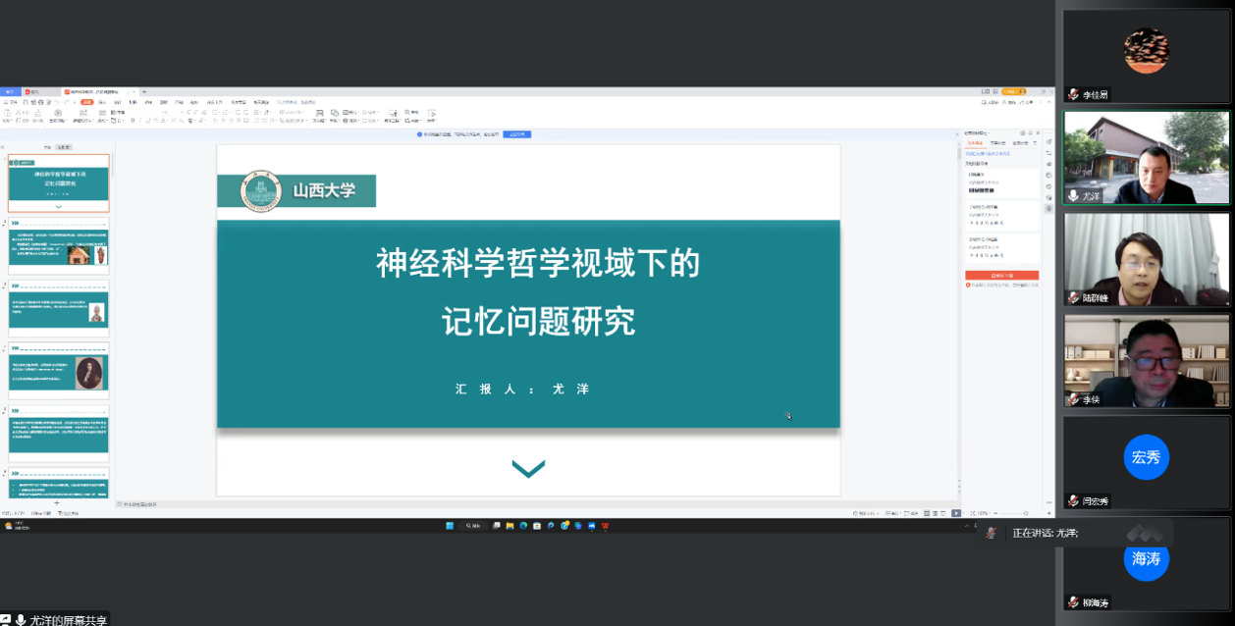Switch to first tab in right side panel
Viewport: 1235px width, 626px height.
coord(973,143)
